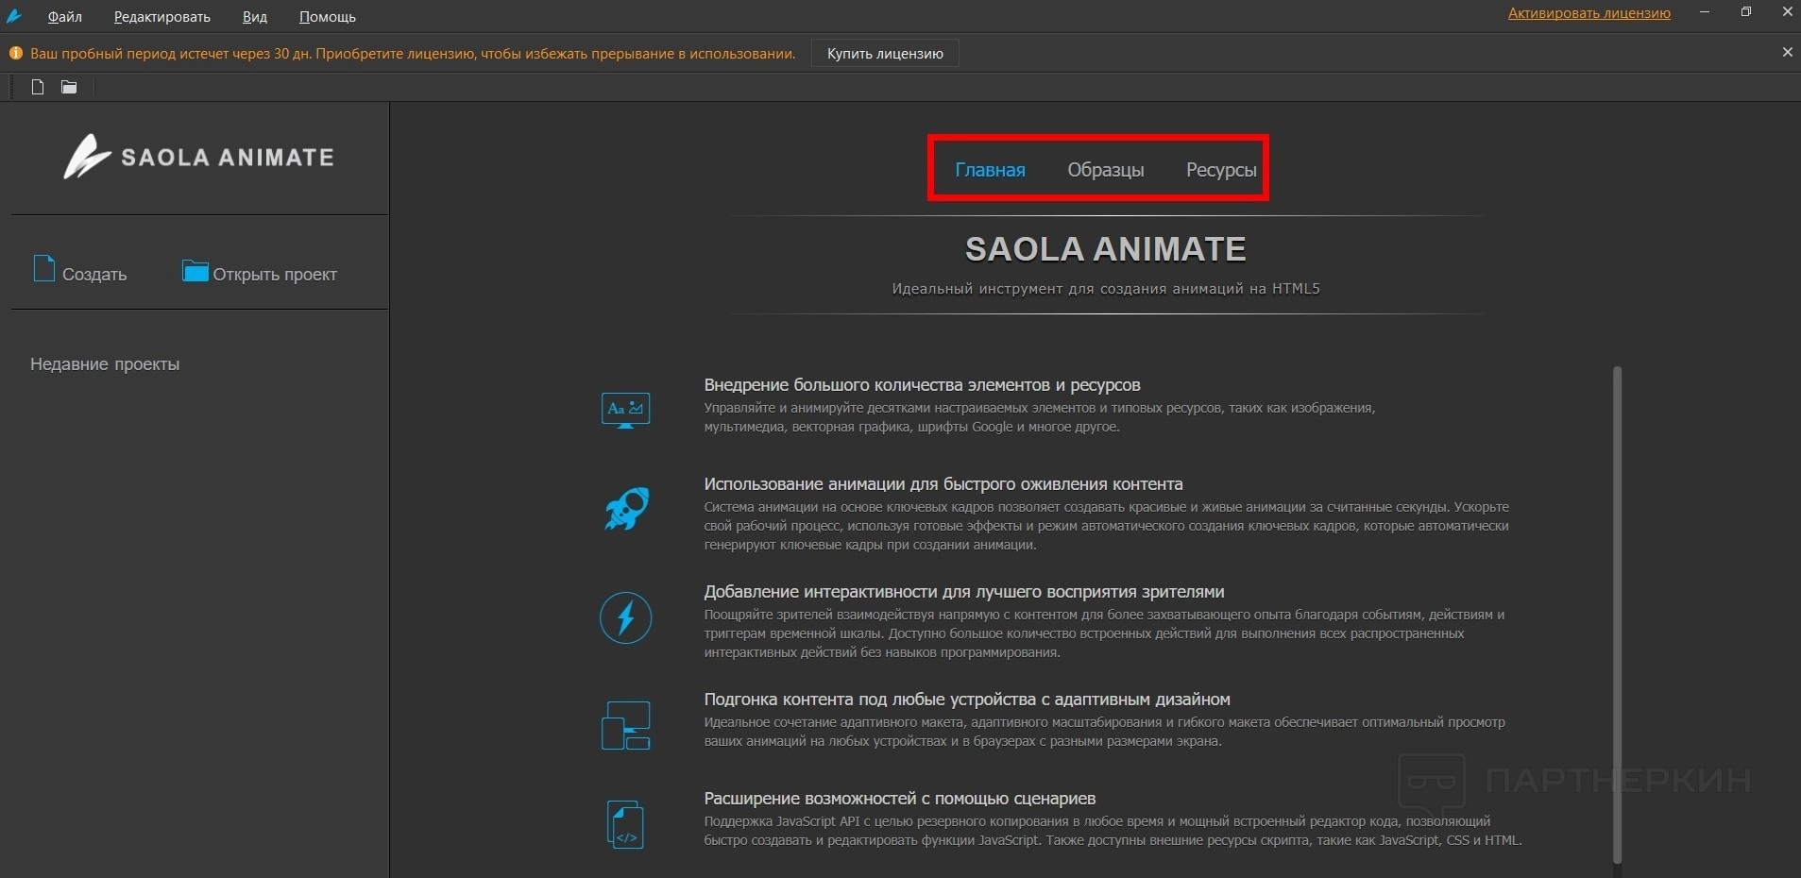The width and height of the screenshot is (1801, 878).
Task: Minimize the Saola Animate window
Action: pos(1705,12)
